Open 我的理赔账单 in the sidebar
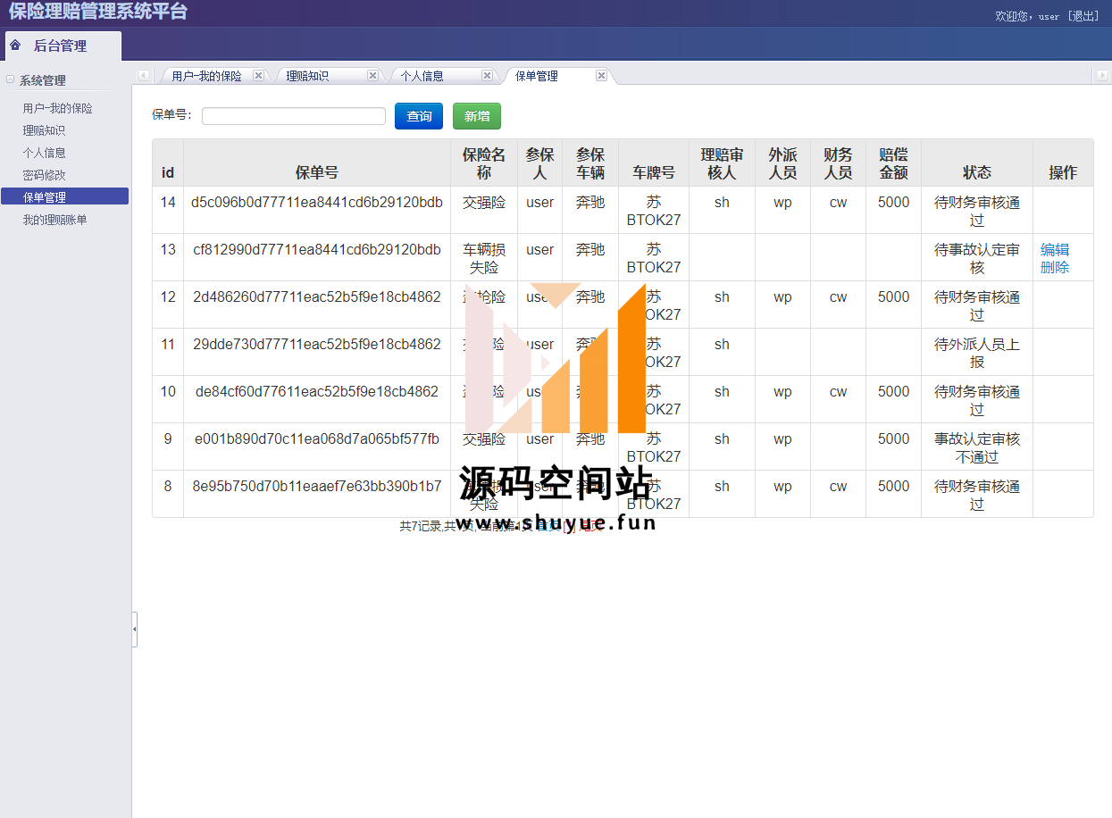Viewport: 1112px width, 818px height. (x=55, y=220)
